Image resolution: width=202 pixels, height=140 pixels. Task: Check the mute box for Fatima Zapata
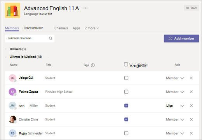click(126, 92)
